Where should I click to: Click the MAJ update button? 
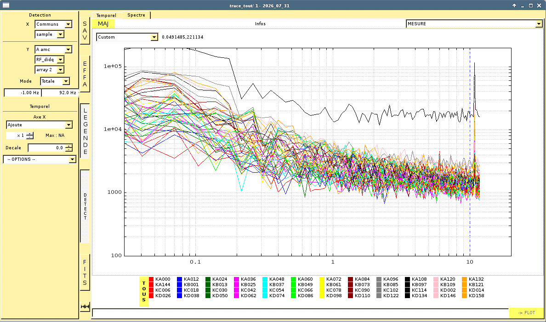pyautogui.click(x=103, y=24)
